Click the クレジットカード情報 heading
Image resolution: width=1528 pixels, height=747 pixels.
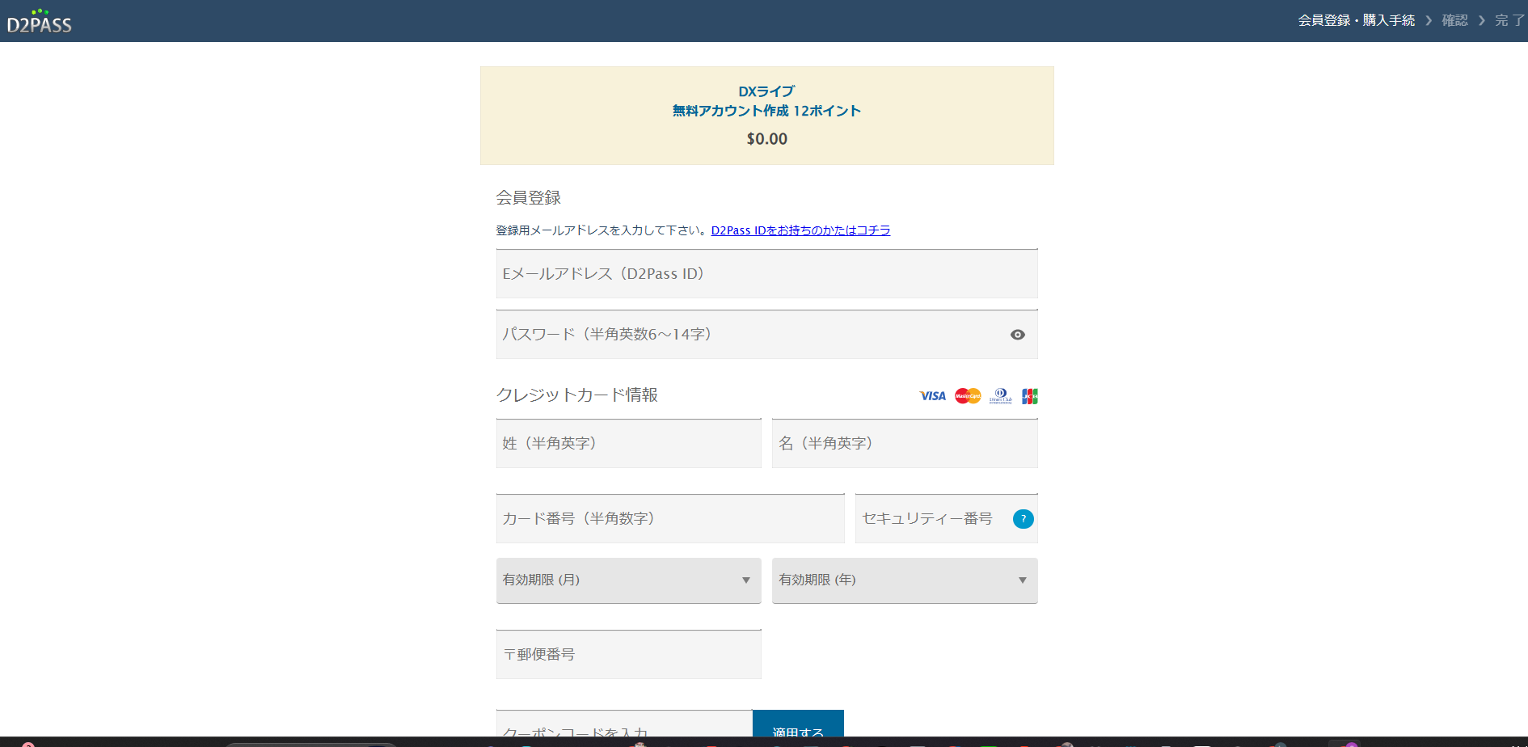pos(577,395)
